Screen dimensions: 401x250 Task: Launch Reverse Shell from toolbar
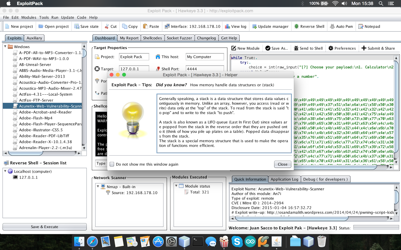click(309, 26)
